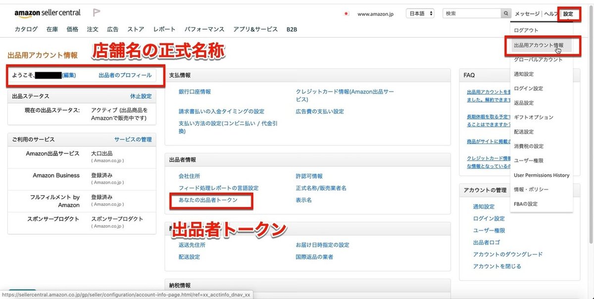This screenshot has width=594, height=299.
Task: Click the サービスの管理 link
Action: pyautogui.click(x=133, y=140)
